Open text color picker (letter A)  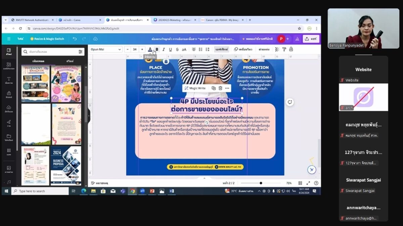(x=150, y=49)
